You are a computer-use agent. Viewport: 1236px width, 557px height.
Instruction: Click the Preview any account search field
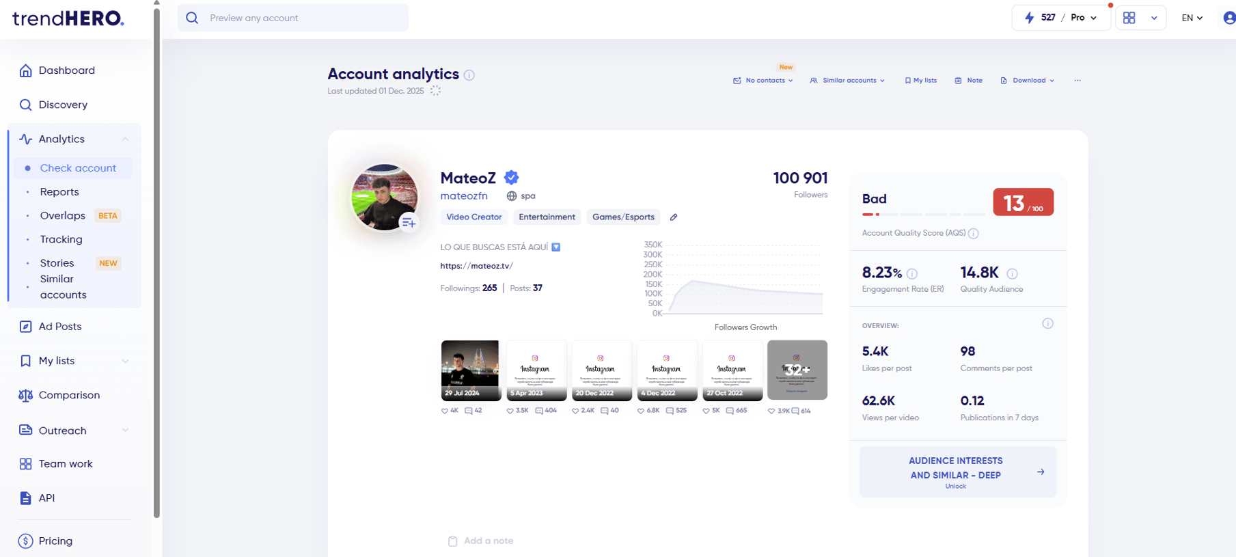(x=294, y=18)
